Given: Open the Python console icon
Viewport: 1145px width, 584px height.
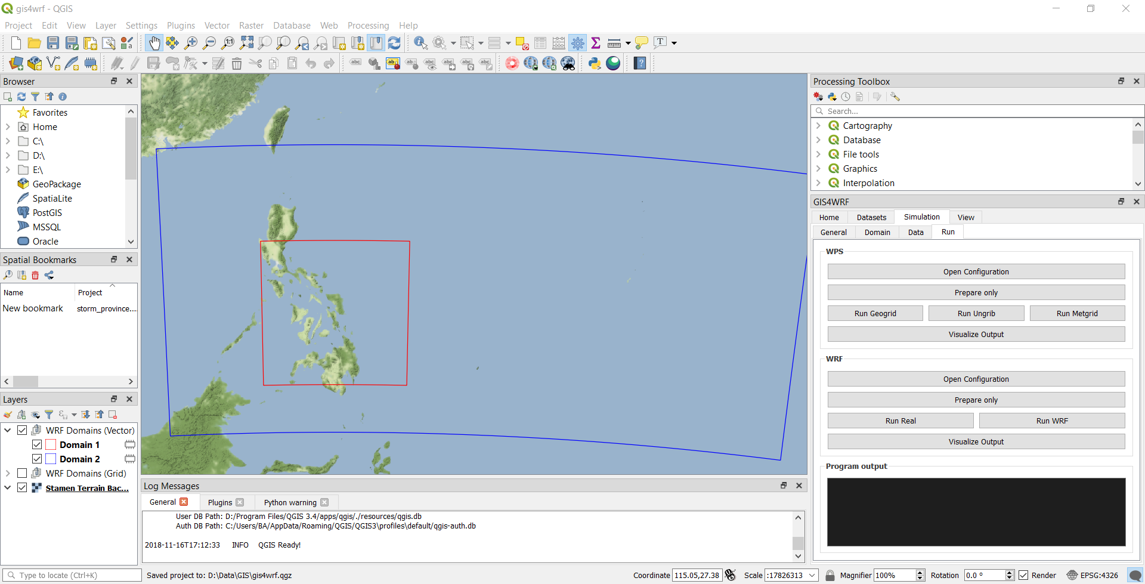Looking at the screenshot, I should (595, 63).
